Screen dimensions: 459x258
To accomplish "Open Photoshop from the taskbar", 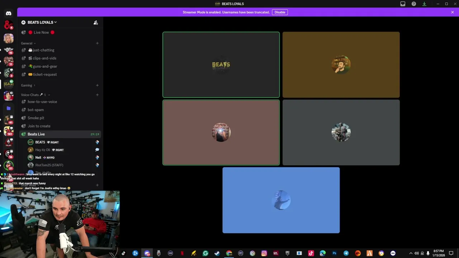I will (334, 253).
